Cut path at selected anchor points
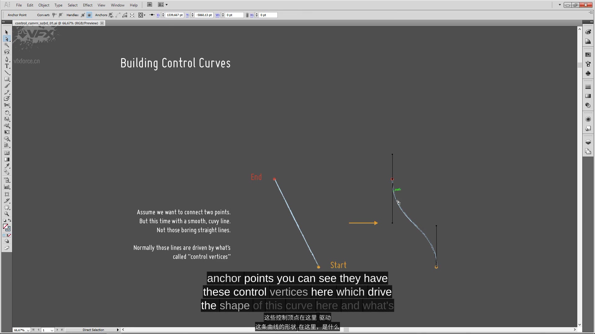 125,15
